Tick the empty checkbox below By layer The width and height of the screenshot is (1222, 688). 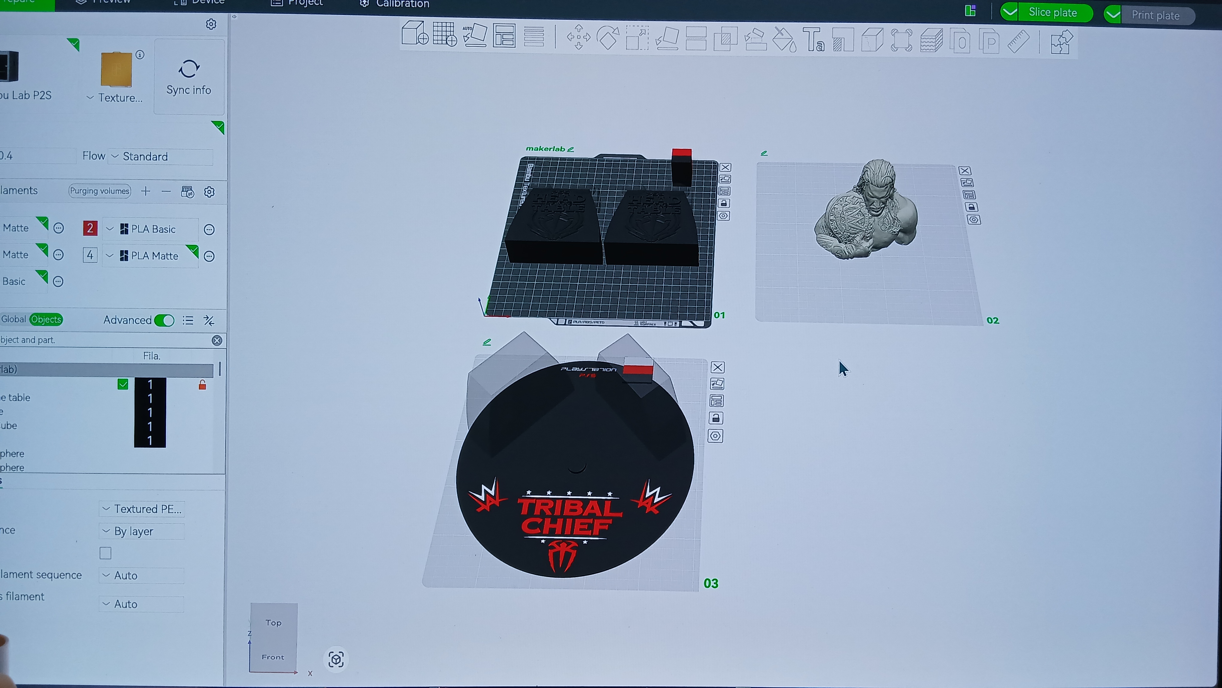[105, 553]
